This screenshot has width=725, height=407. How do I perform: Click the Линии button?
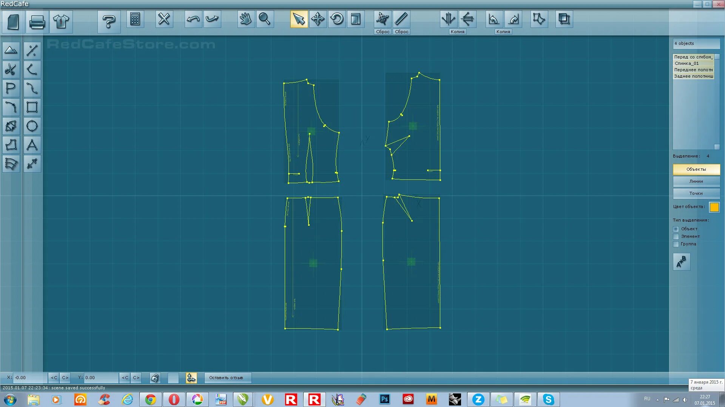point(696,181)
